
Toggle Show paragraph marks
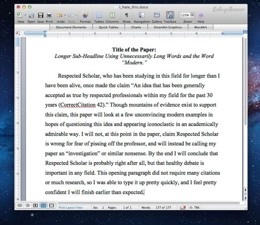126,15
